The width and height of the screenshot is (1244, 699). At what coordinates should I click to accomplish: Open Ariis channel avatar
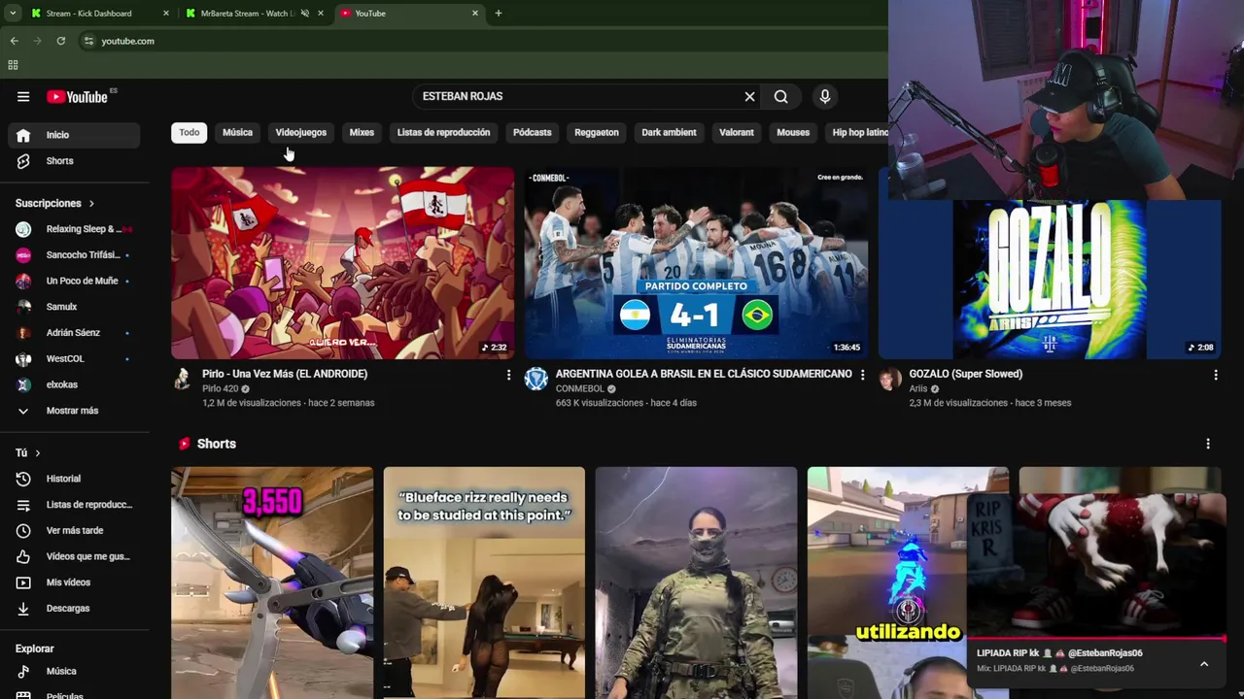coord(890,379)
